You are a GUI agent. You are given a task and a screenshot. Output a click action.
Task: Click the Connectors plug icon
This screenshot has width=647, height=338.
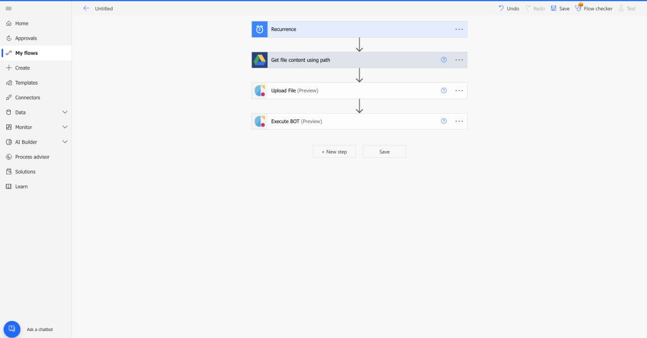click(x=9, y=97)
